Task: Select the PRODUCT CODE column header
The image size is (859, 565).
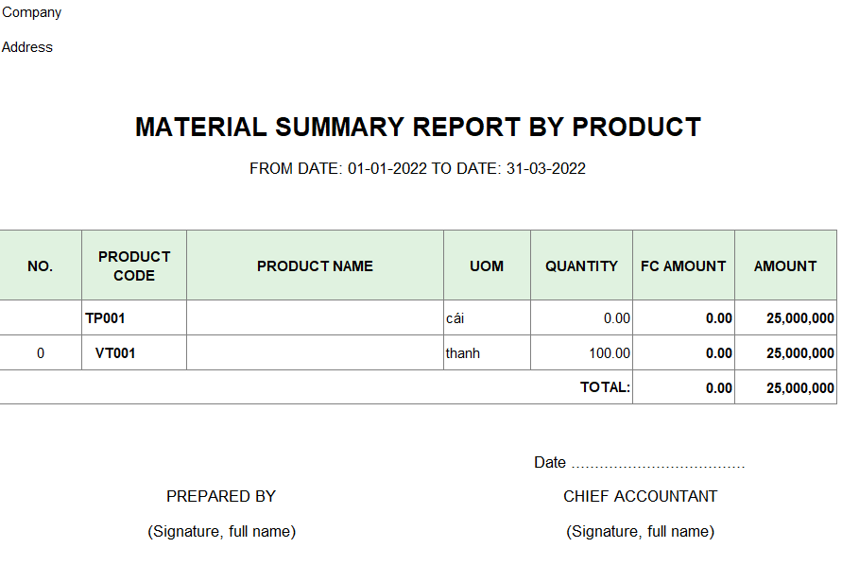Action: click(x=134, y=265)
